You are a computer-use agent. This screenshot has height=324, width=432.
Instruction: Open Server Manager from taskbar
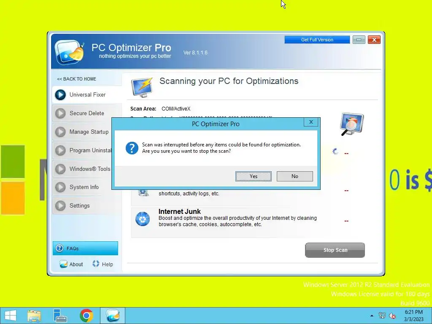pyautogui.click(x=60, y=316)
